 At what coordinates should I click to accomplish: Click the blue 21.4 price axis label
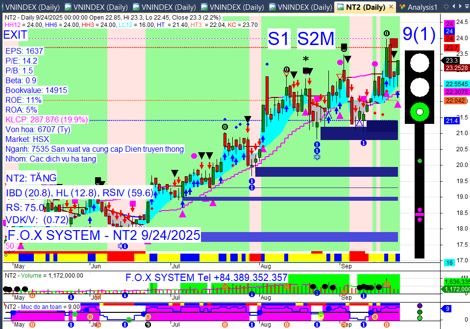click(452, 120)
